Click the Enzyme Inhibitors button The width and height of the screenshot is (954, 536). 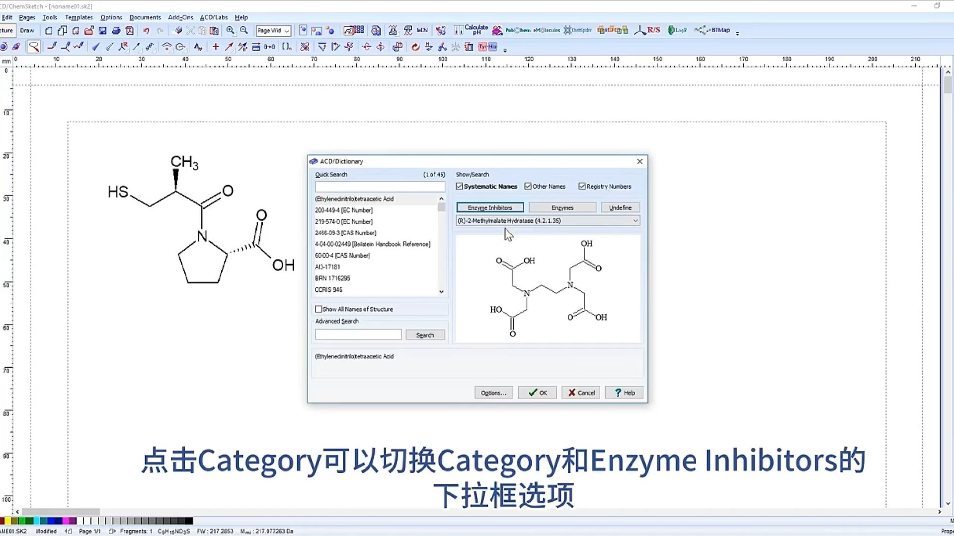pyautogui.click(x=490, y=207)
